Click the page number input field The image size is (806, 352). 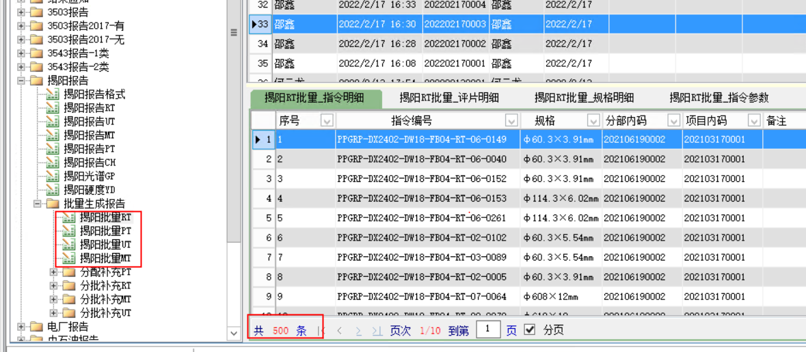pyautogui.click(x=488, y=330)
